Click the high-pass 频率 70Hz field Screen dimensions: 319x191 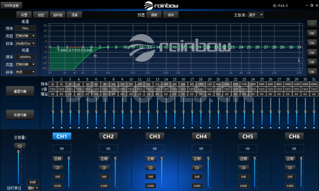pyautogui.click(x=25, y=28)
